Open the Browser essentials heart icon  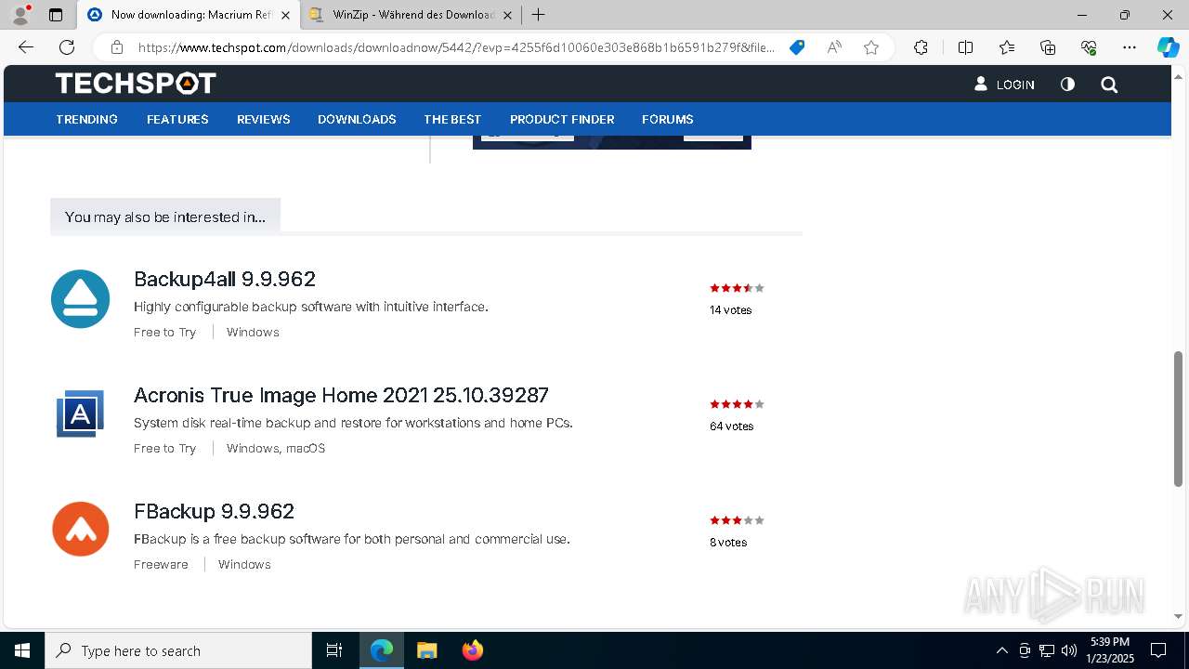click(1089, 47)
